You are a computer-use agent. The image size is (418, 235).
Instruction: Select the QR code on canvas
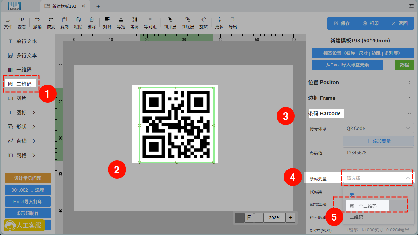[176, 125]
